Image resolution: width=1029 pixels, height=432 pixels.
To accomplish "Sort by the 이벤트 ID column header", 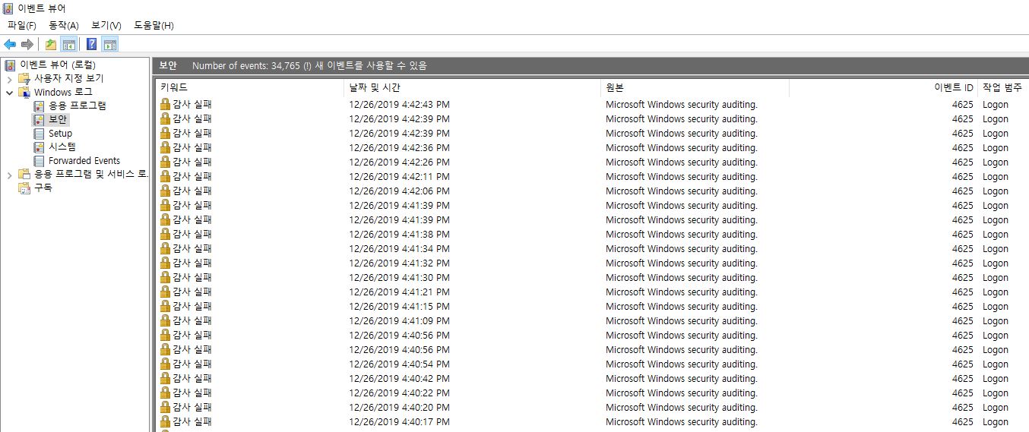I will 883,87.
